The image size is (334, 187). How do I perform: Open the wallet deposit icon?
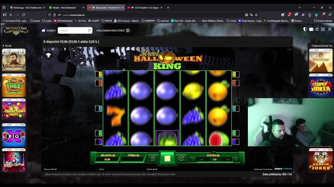pyautogui.click(x=311, y=29)
